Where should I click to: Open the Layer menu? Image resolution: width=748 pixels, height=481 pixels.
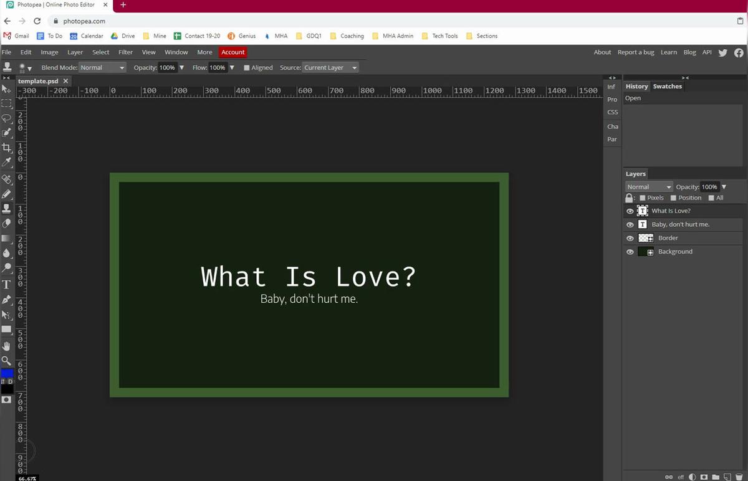[75, 52]
